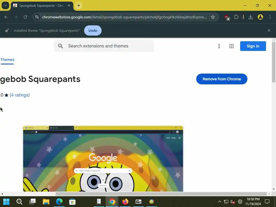Switch to Chrome taskbar icon
Screen dimensions: 276x207
coord(112,202)
